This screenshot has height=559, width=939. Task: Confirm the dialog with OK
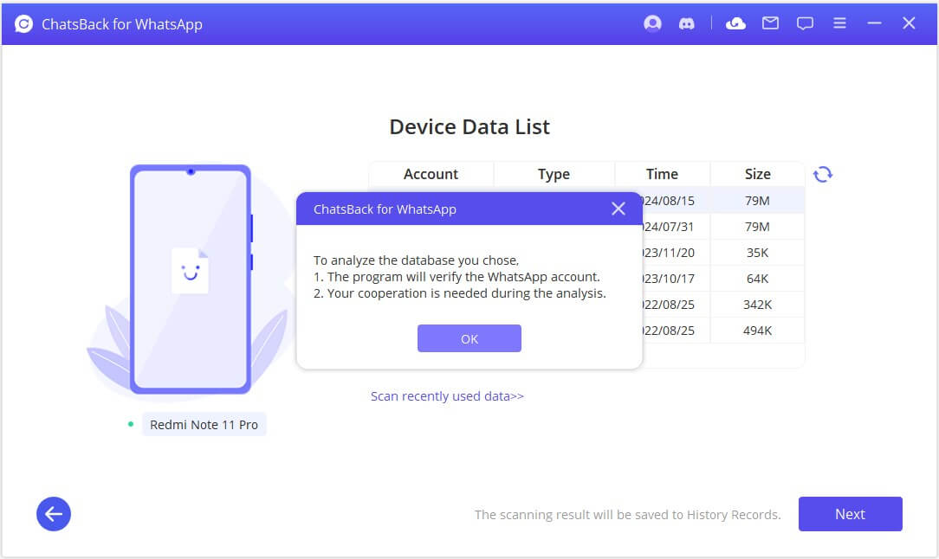click(x=469, y=338)
